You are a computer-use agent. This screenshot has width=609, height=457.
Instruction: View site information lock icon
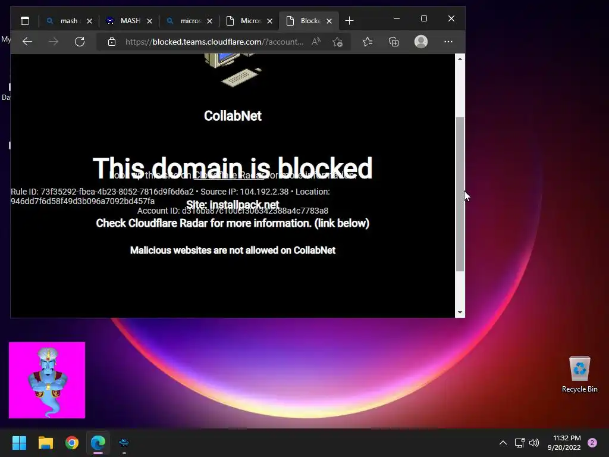tap(112, 42)
